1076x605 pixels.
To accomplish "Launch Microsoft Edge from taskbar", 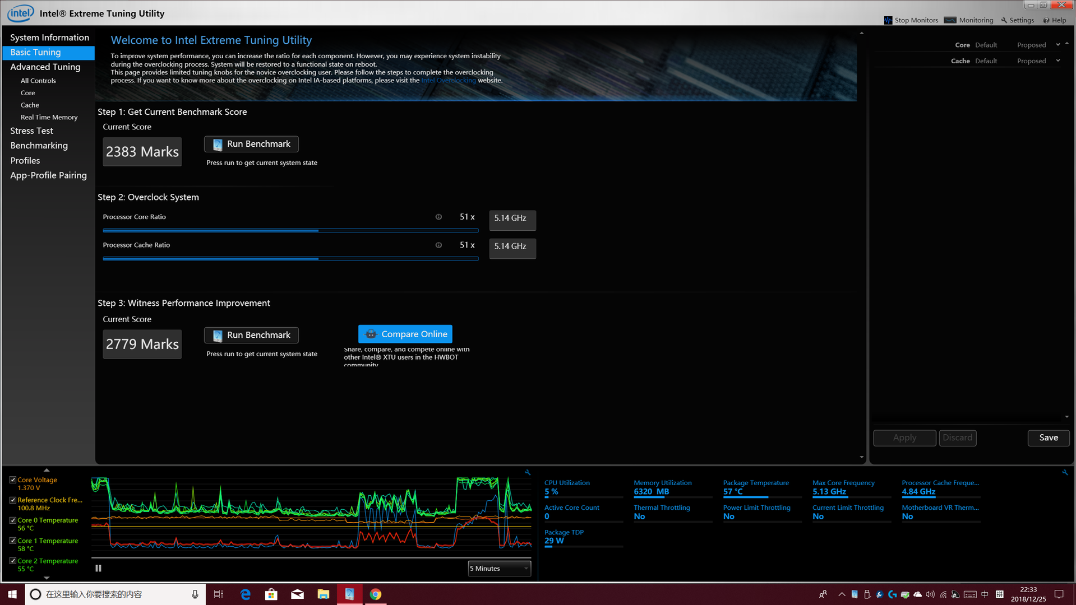I will pos(245,594).
